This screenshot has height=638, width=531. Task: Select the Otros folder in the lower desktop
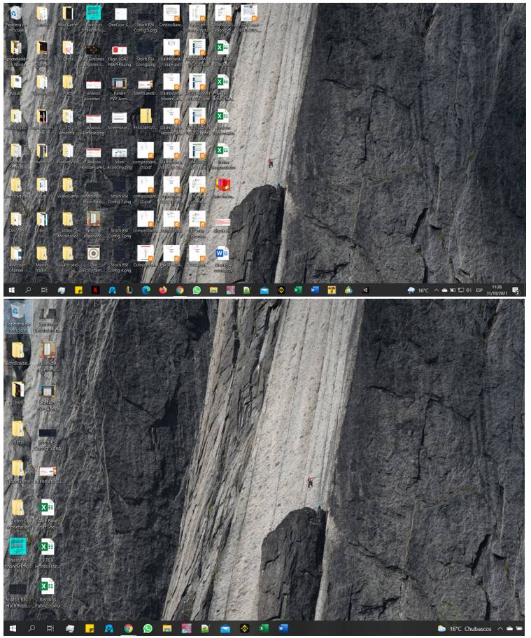point(17,392)
